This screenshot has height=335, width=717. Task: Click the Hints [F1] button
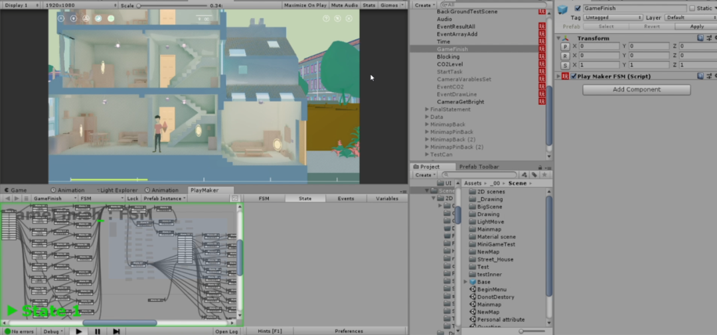point(270,331)
